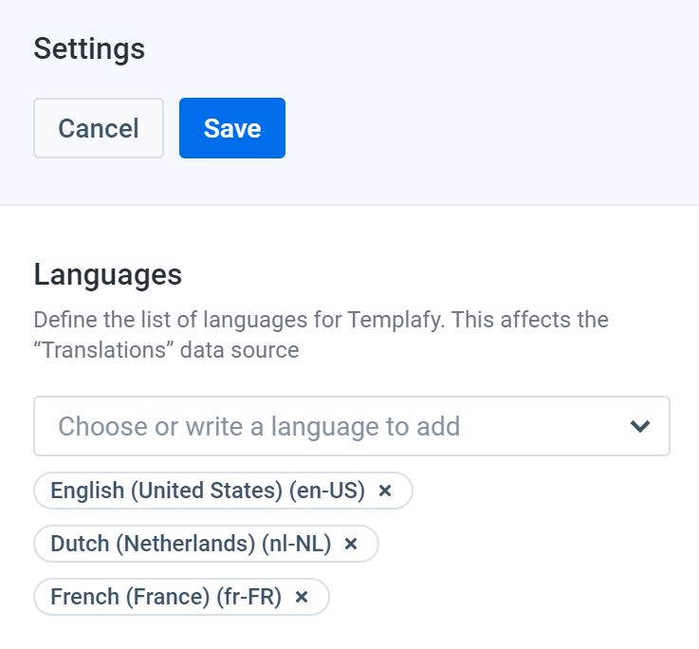Remove the English (United States) language tag
This screenshot has height=649, width=699.
[x=385, y=491]
